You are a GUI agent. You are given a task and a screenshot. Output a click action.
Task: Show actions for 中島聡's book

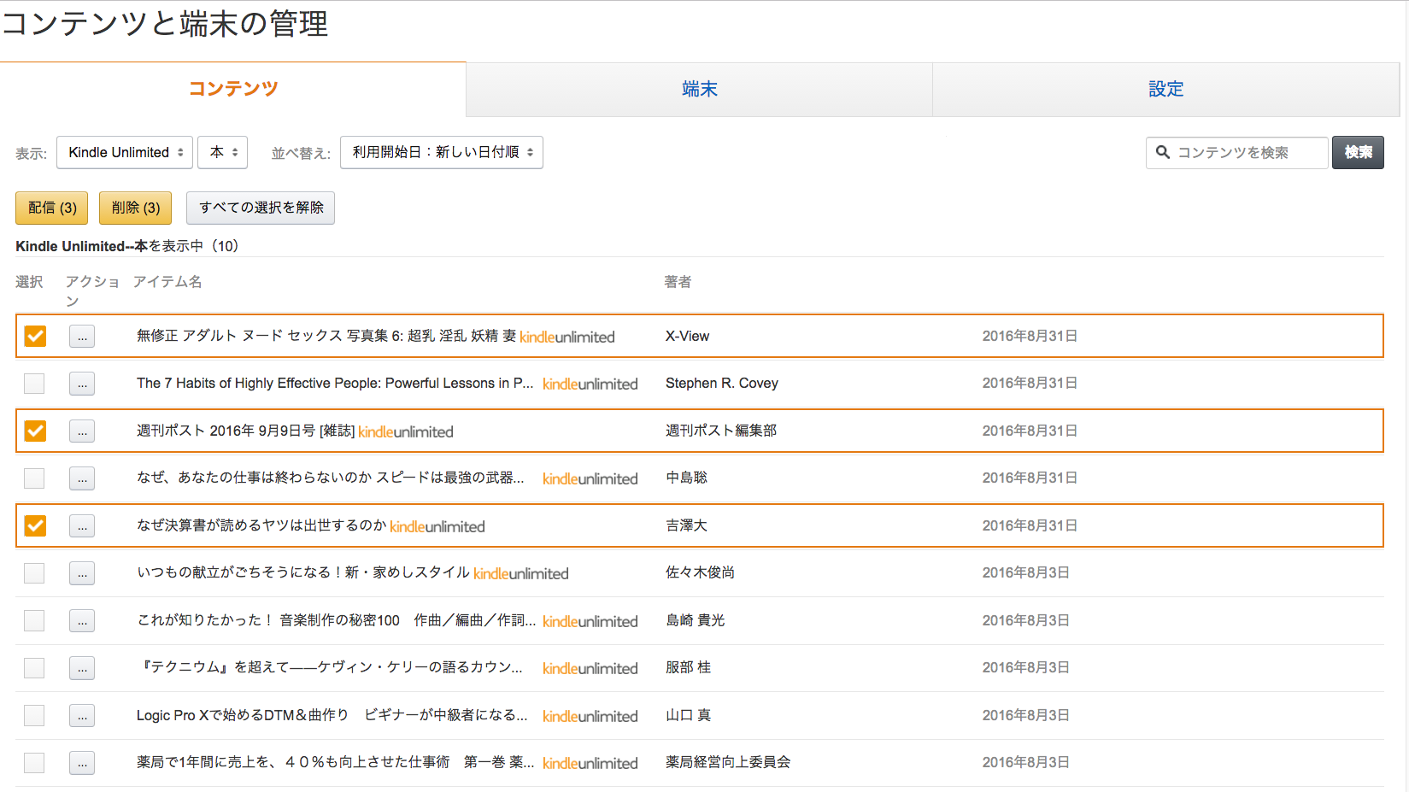click(82, 478)
